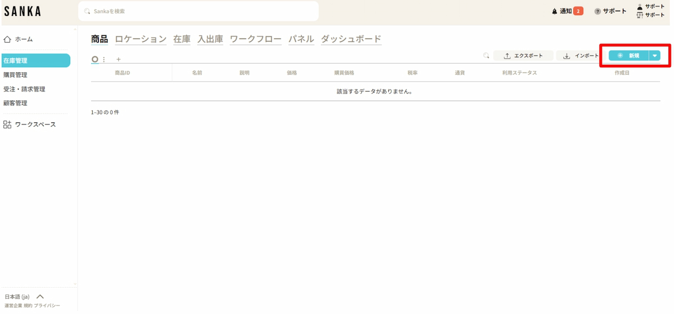Open the 通知 notifications label

click(566, 11)
